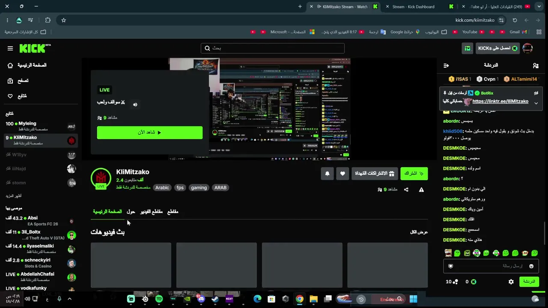Switch to the About tab
This screenshot has height=308, width=548.
pyautogui.click(x=131, y=212)
